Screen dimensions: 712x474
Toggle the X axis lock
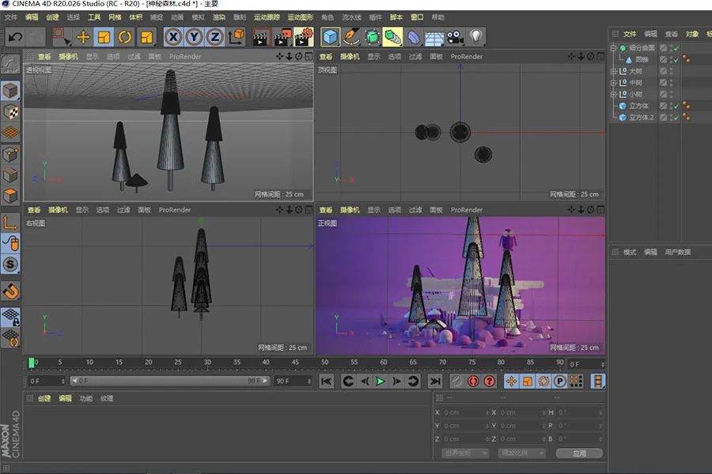click(173, 36)
